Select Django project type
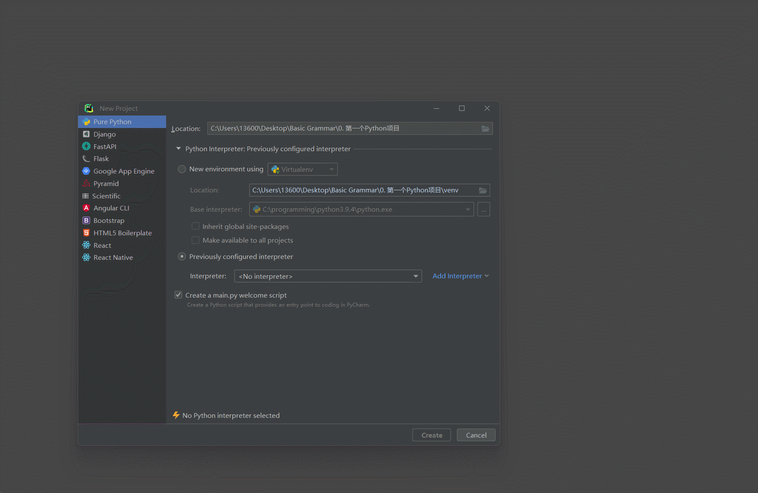 (x=122, y=134)
